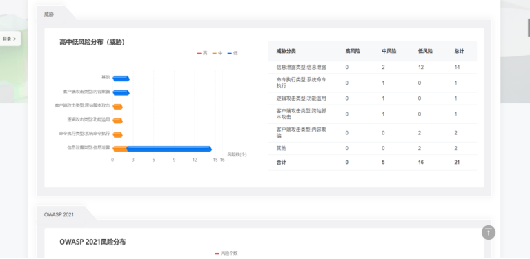Click the 威胁分类 column header
Image resolution: width=530 pixels, height=259 pixels.
click(x=286, y=51)
